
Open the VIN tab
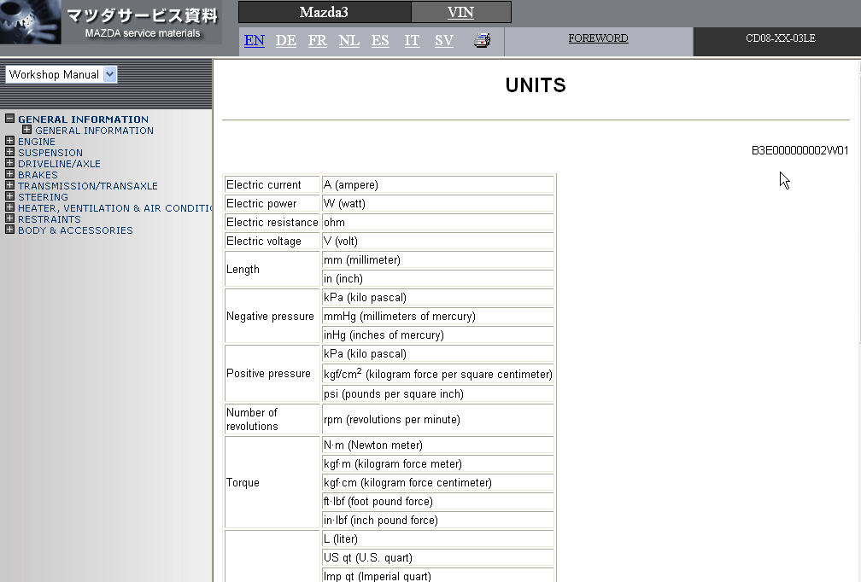pyautogui.click(x=460, y=12)
